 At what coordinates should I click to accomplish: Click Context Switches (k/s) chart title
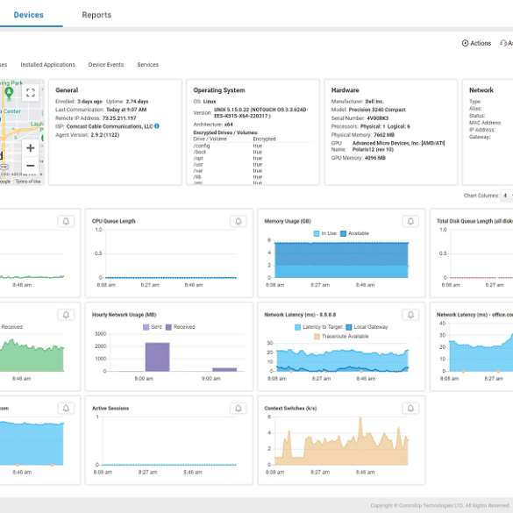(x=290, y=409)
